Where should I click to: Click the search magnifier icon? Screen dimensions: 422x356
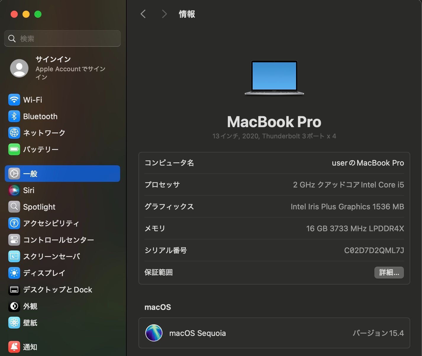click(x=12, y=38)
